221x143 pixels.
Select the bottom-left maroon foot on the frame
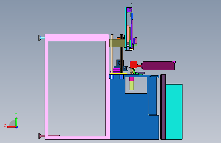click(x=42, y=136)
